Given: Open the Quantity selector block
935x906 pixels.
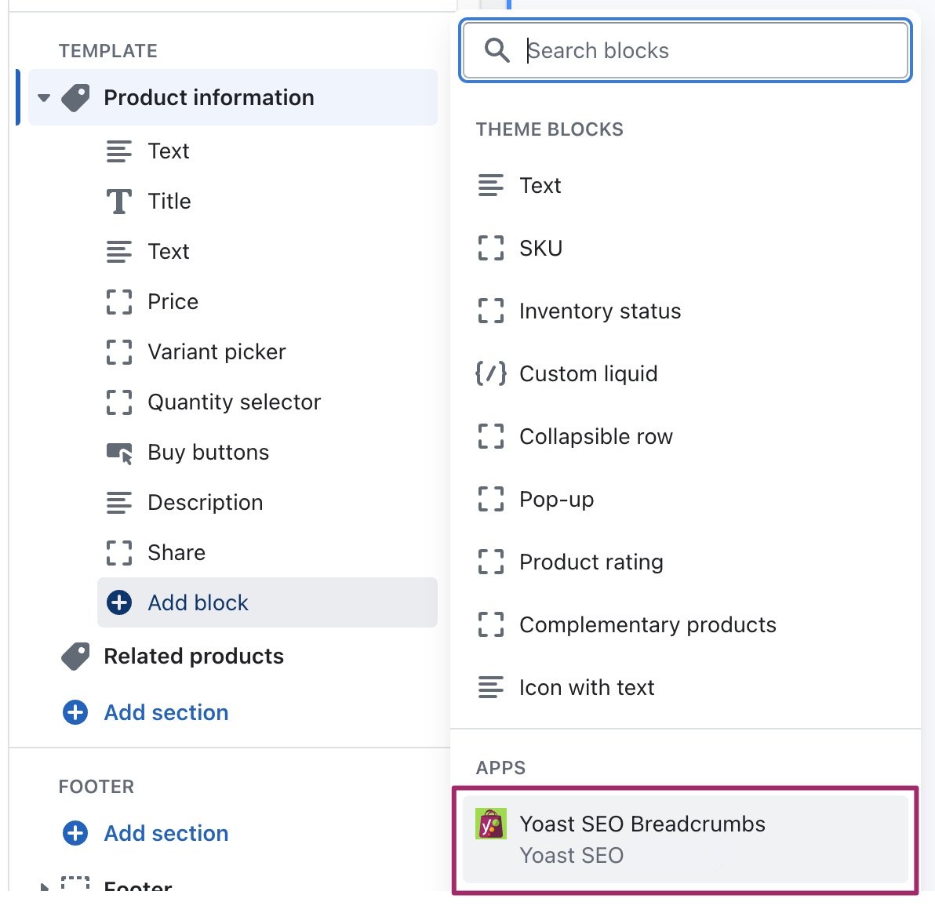Looking at the screenshot, I should point(234,402).
